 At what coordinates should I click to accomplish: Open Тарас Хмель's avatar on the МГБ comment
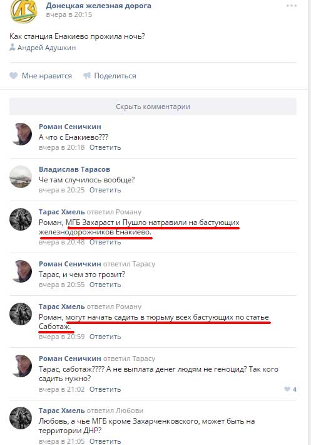click(21, 219)
